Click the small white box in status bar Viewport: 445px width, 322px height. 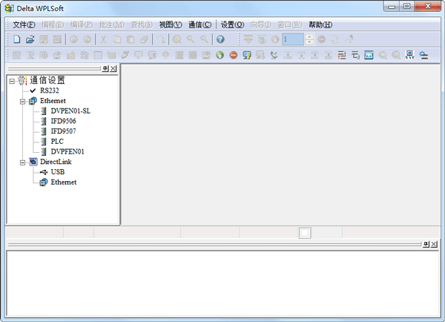point(305,232)
